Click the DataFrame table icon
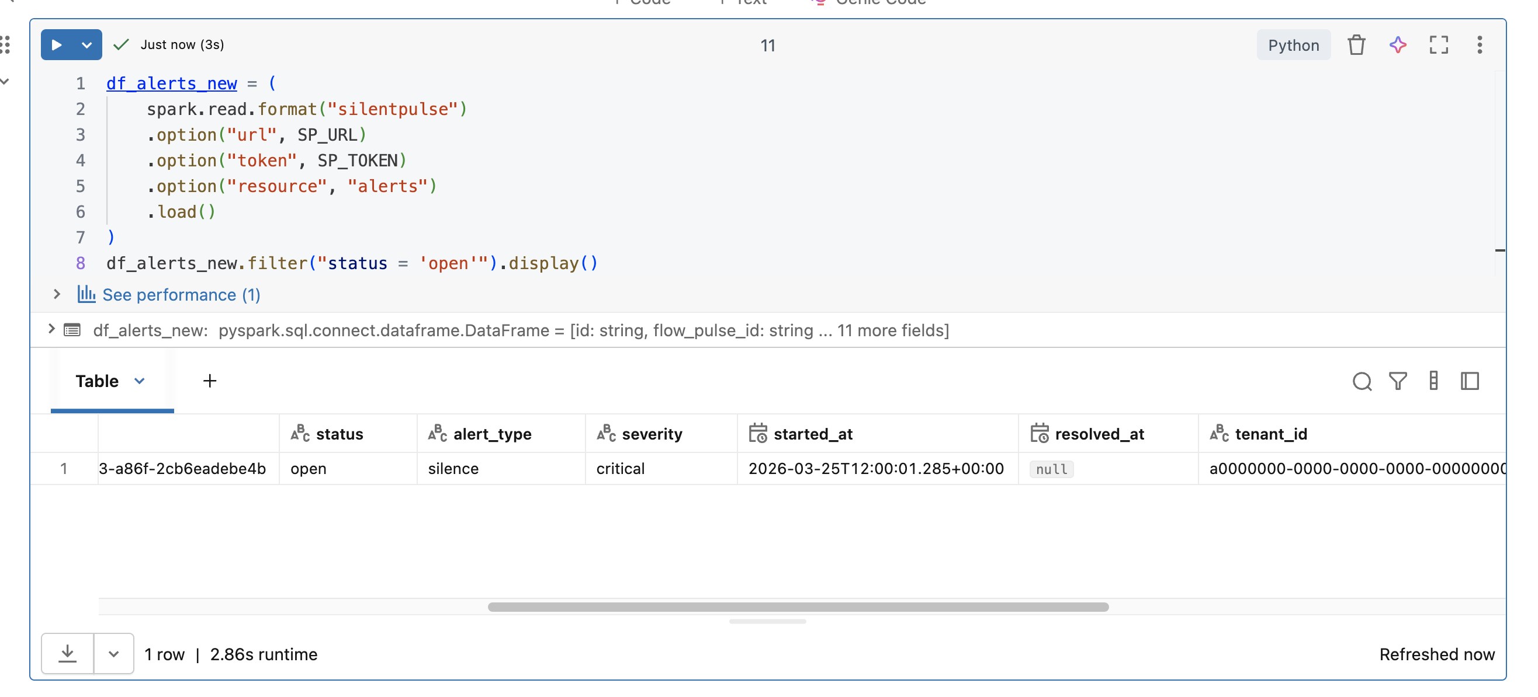The width and height of the screenshot is (1538, 697). pos(72,330)
